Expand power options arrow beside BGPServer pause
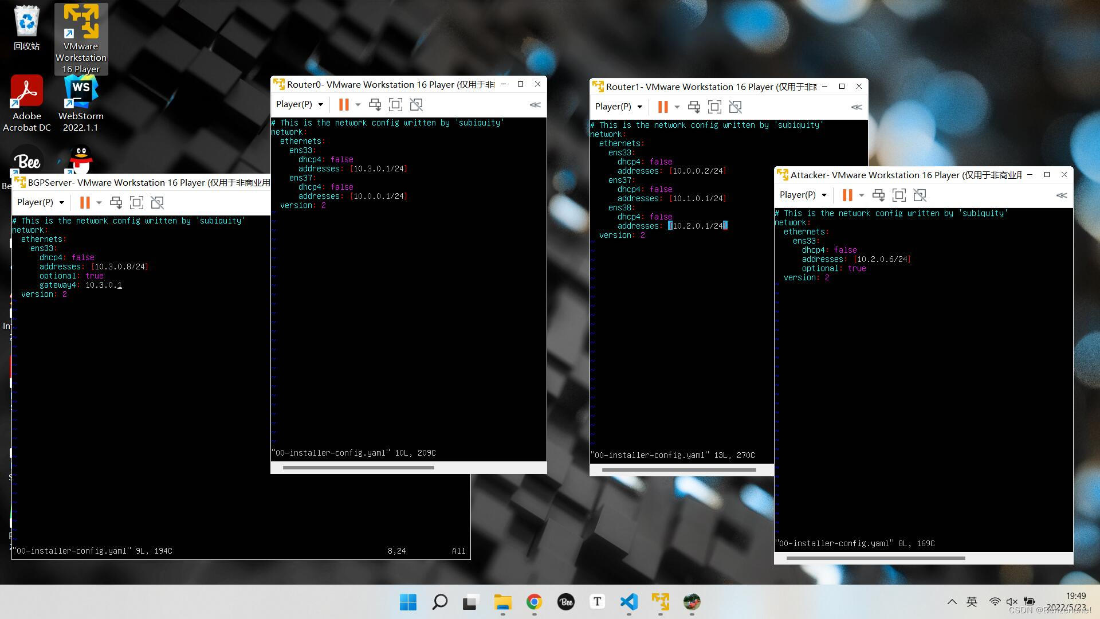Screen dimensions: 1100x619 (99, 203)
